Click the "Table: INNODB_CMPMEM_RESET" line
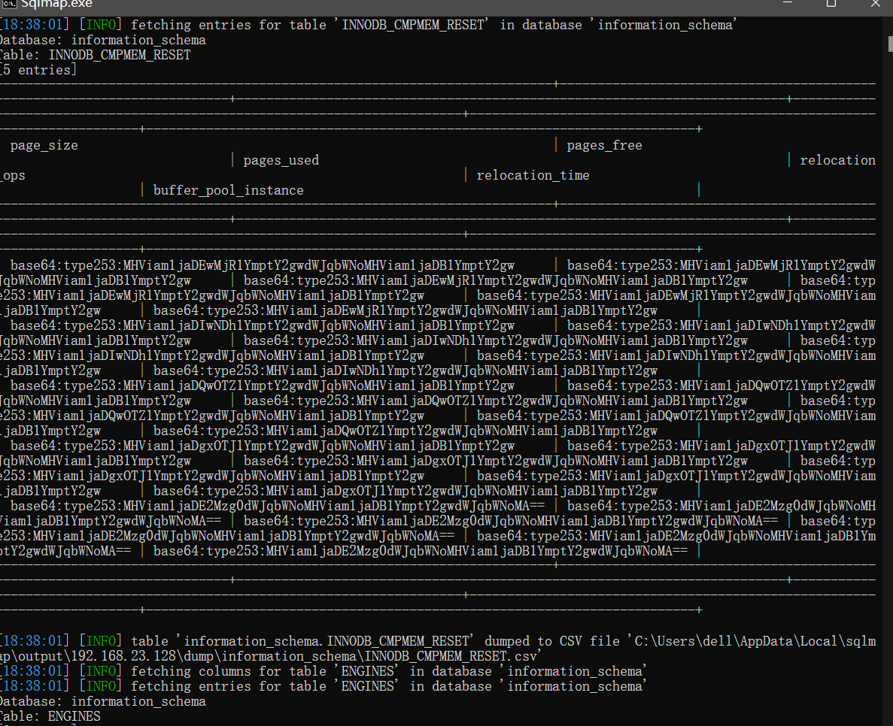This screenshot has height=726, width=893. point(94,55)
